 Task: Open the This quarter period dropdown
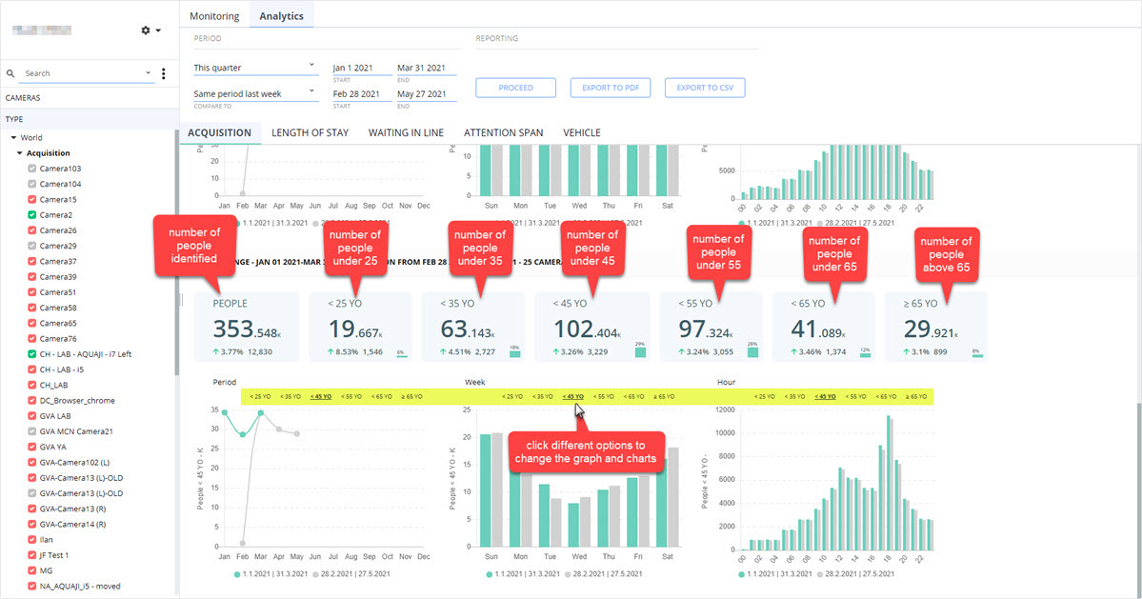coord(255,67)
